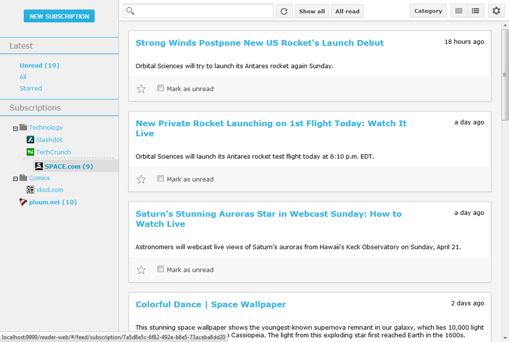Viewport: 509px width, 342px height.
Task: Mark the private rocket article as unread
Action: click(160, 179)
